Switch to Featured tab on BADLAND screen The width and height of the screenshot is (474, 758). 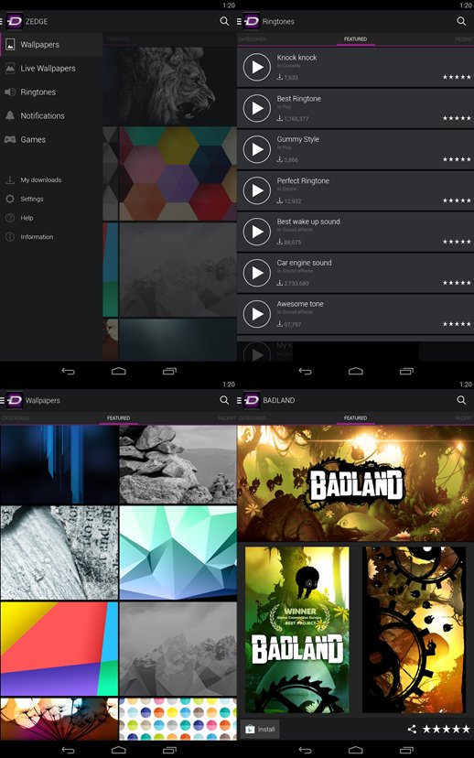coord(355,418)
